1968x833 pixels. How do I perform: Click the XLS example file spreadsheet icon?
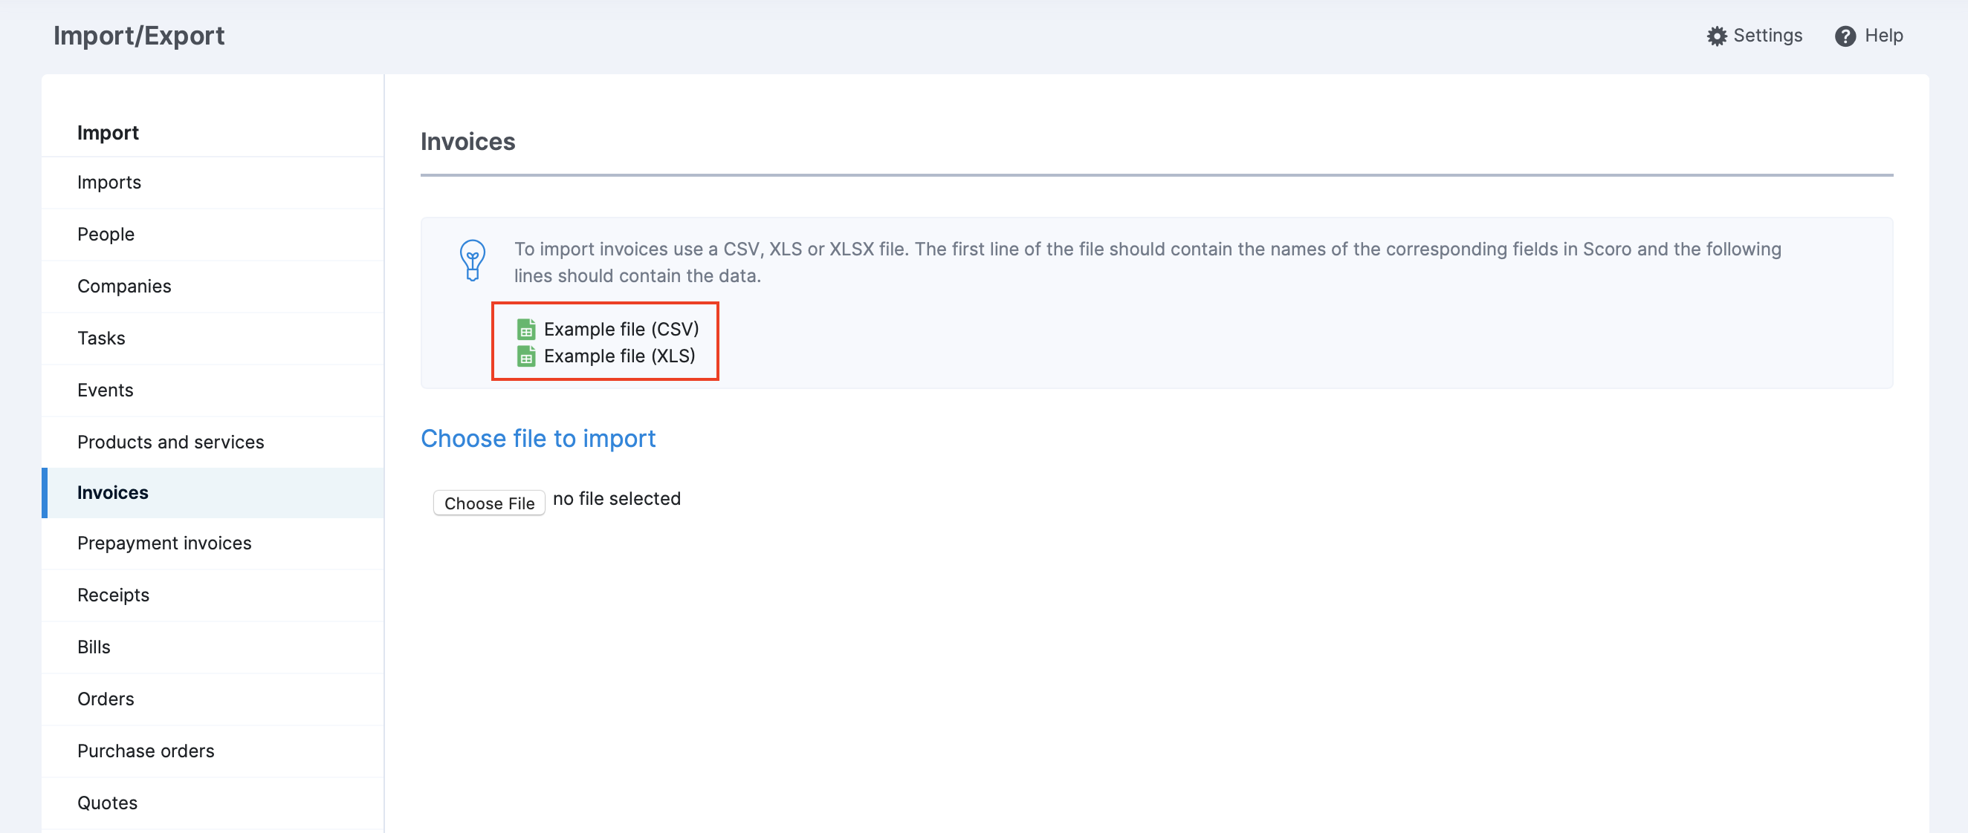point(525,356)
